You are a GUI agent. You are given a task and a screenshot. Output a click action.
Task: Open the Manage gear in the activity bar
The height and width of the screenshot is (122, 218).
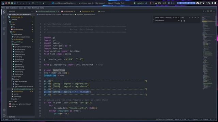tap(4, 115)
